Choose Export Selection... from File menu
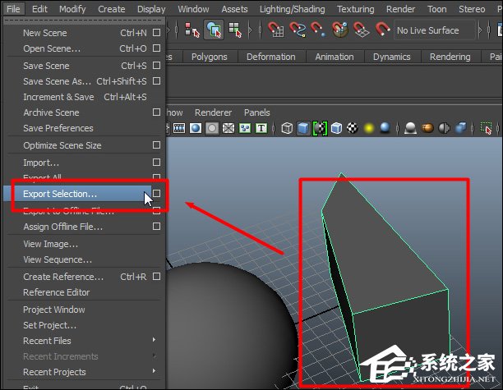This screenshot has height=390, width=503. (x=60, y=195)
